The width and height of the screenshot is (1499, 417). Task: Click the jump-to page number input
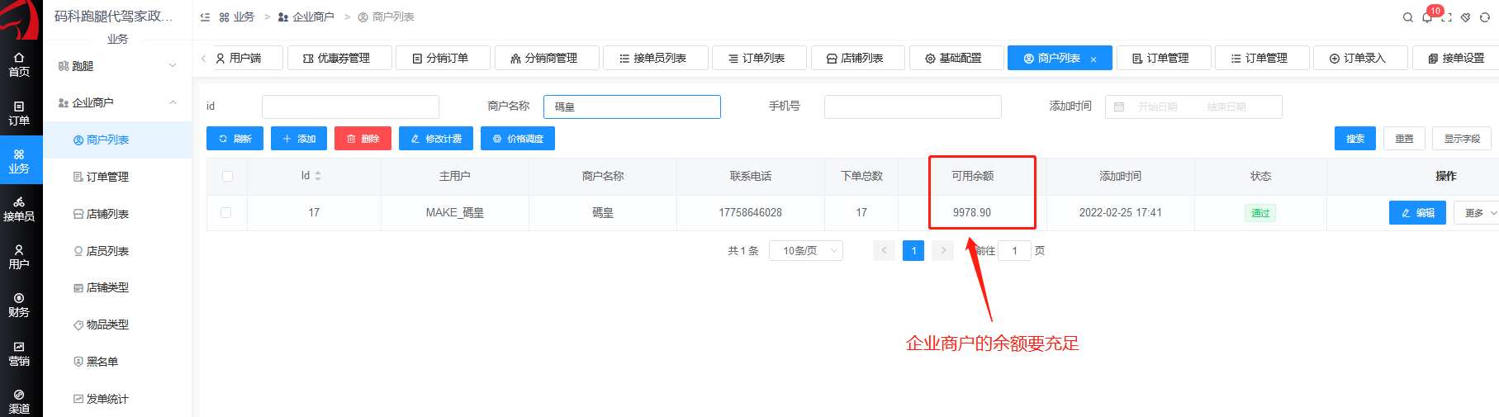pos(1014,250)
